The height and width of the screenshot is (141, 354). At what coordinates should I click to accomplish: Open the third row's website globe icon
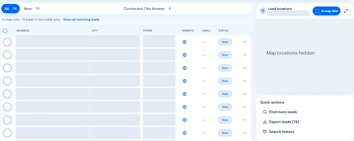(x=185, y=68)
